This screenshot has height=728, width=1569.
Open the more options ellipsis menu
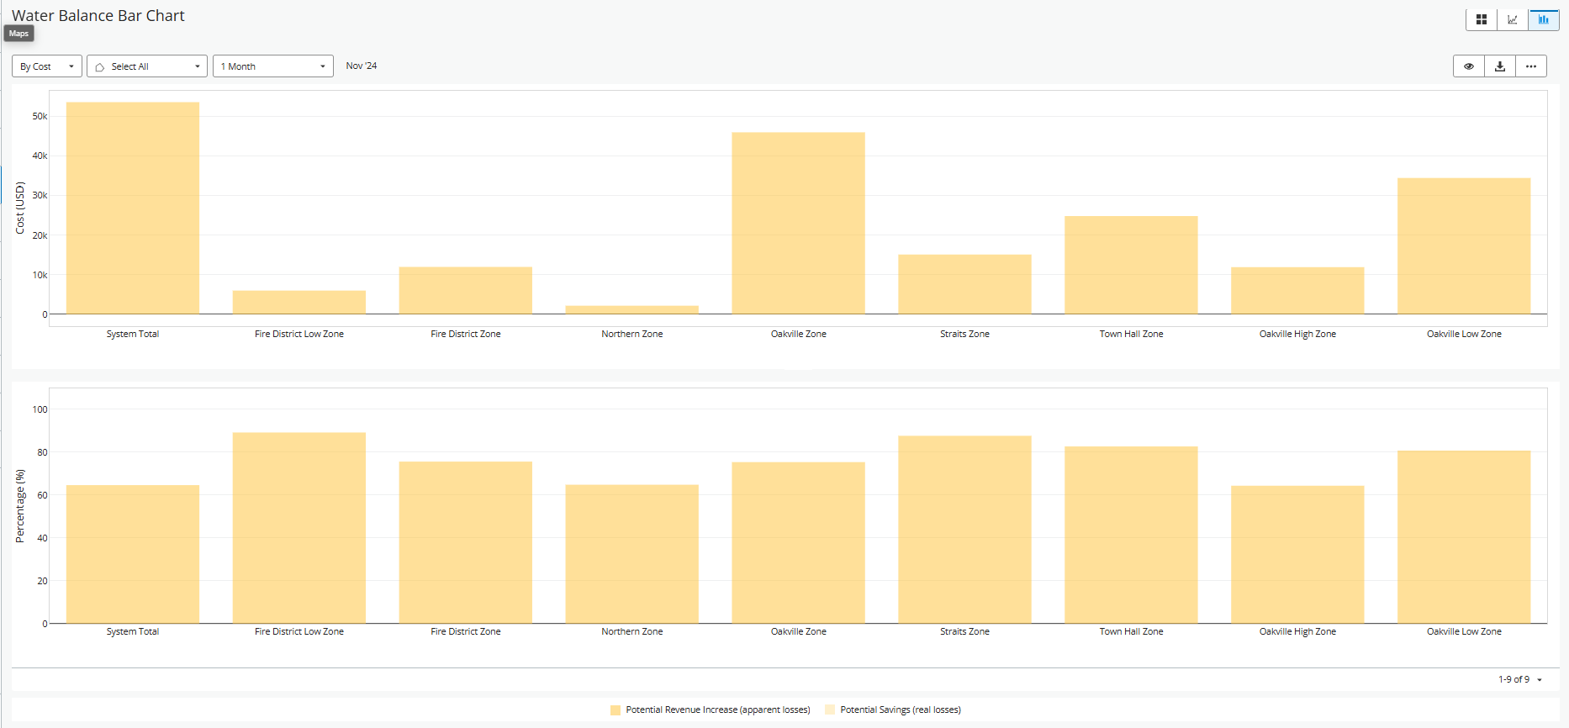(x=1531, y=66)
